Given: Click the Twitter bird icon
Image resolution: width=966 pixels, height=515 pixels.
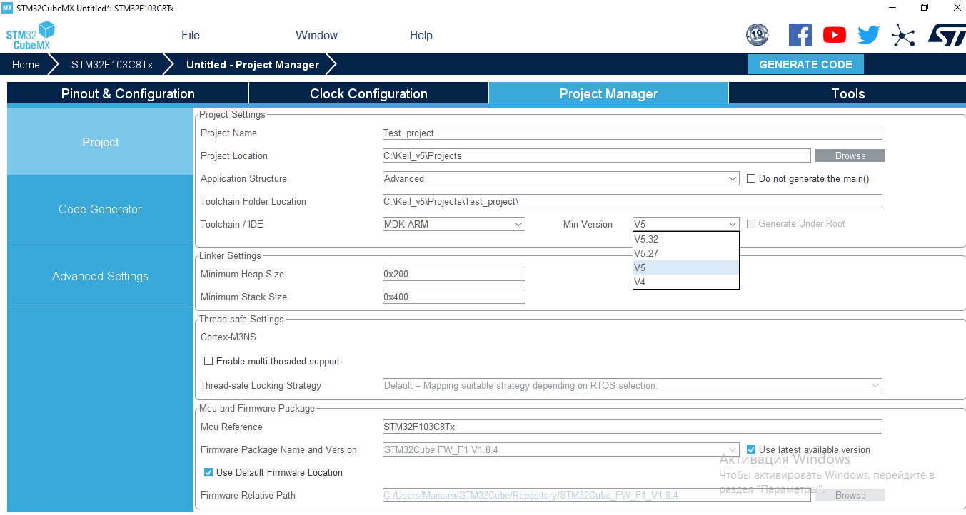Looking at the screenshot, I should [868, 35].
